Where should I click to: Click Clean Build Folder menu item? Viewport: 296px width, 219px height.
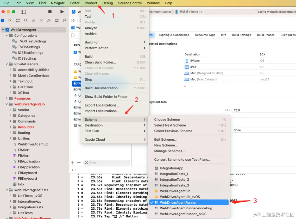click(115, 62)
